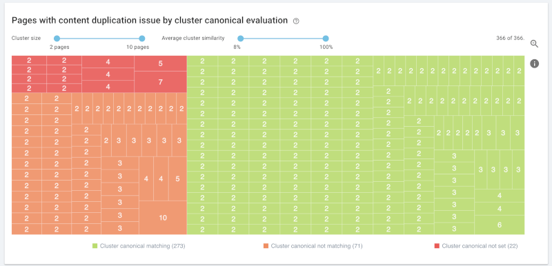
Task: Click the Cluster size slider track
Action: (99, 39)
